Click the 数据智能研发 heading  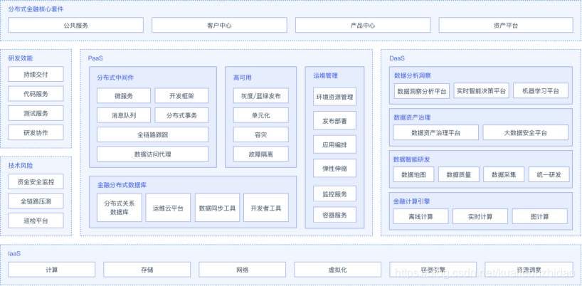coord(412,159)
